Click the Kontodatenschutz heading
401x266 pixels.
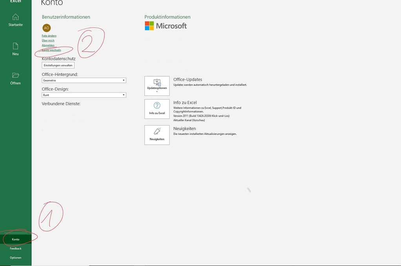[58, 58]
